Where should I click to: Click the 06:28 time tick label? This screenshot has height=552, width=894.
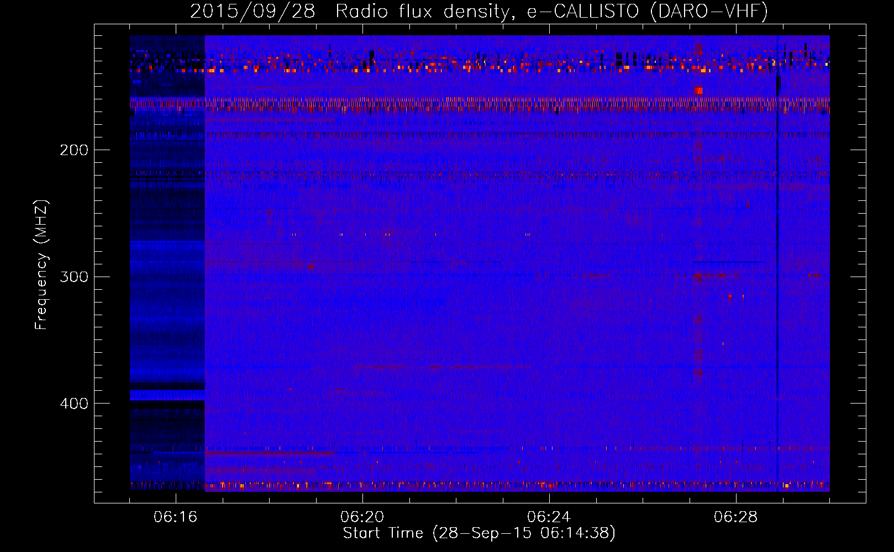[736, 517]
